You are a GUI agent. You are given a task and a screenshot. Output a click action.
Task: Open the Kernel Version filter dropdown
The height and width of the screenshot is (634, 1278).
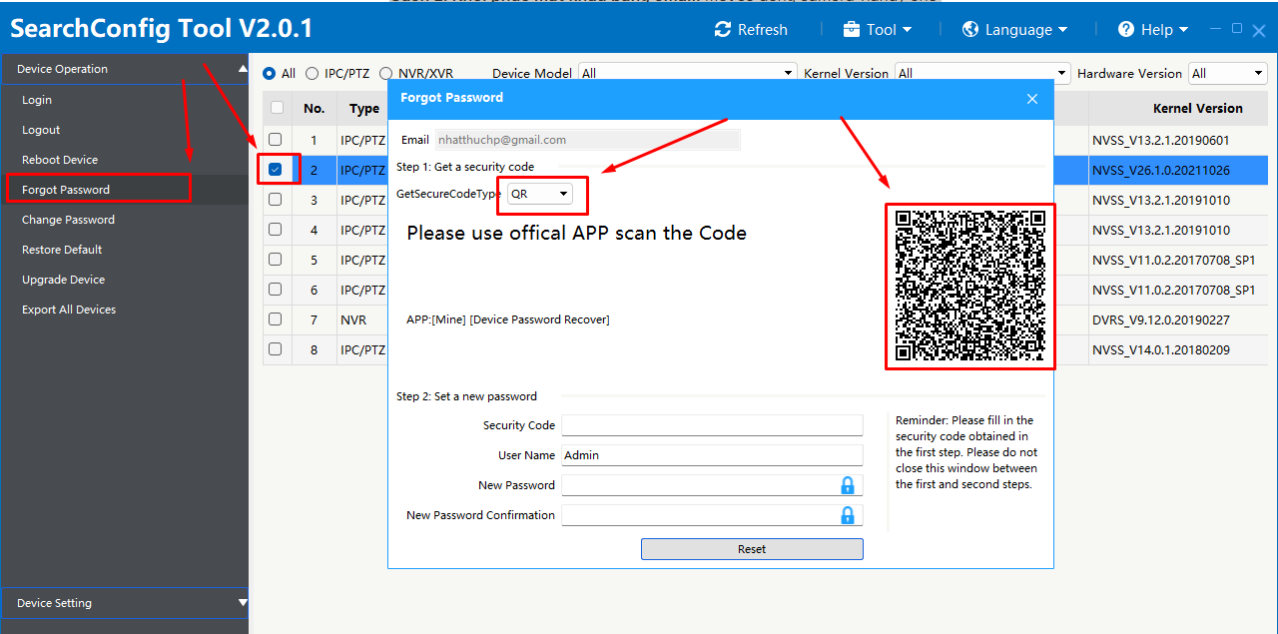point(982,73)
